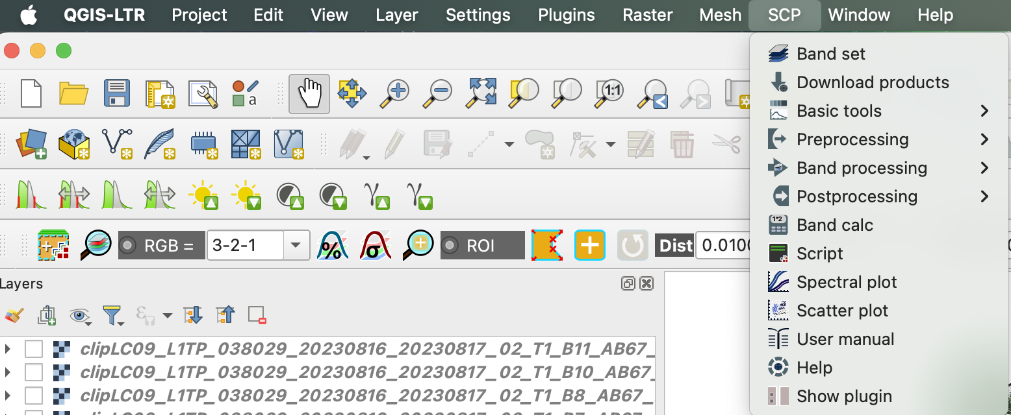Save project with the floppy disk icon
The image size is (1011, 415).
tap(117, 93)
